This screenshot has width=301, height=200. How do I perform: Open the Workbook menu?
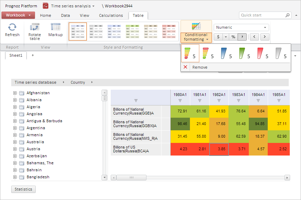tap(18, 15)
